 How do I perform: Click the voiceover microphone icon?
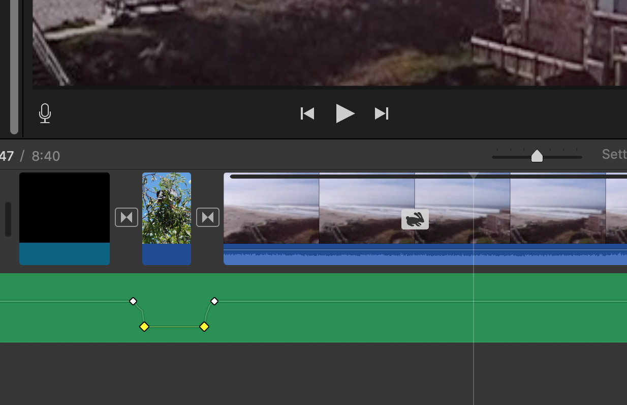(x=45, y=113)
